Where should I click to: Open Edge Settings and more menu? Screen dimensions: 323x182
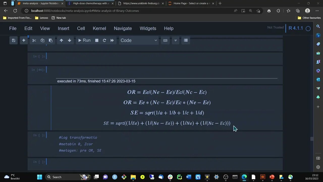click(x=317, y=11)
